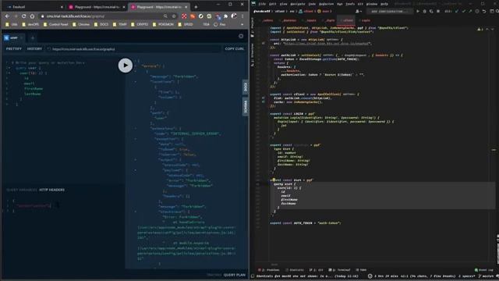Close the active Playground browser tab
This screenshot has width=499, height=281.
pos(186,7)
